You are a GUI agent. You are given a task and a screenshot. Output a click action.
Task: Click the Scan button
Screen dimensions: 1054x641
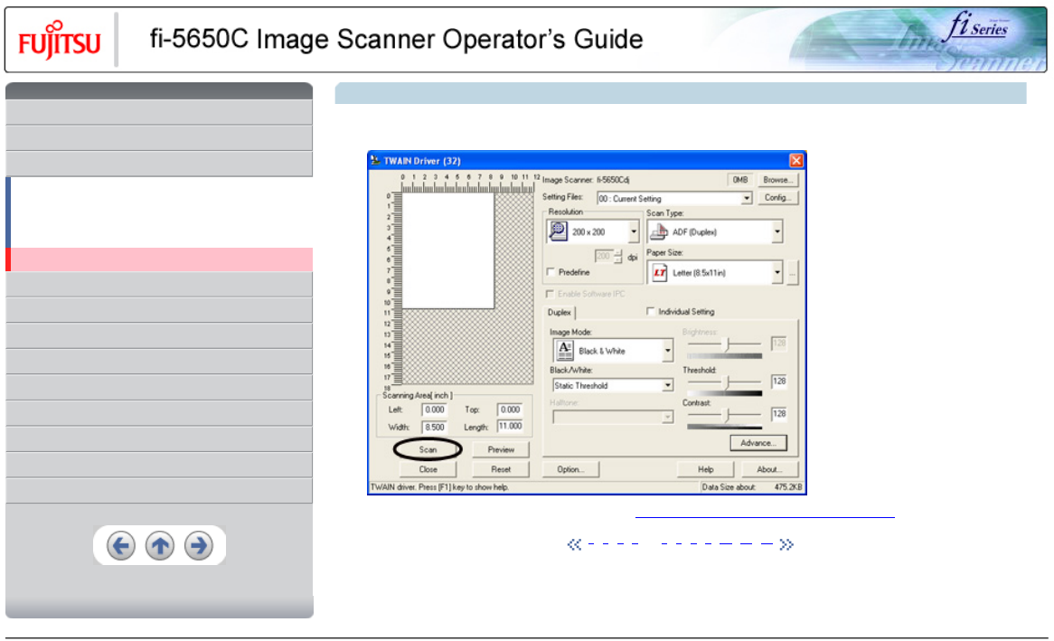tap(428, 449)
